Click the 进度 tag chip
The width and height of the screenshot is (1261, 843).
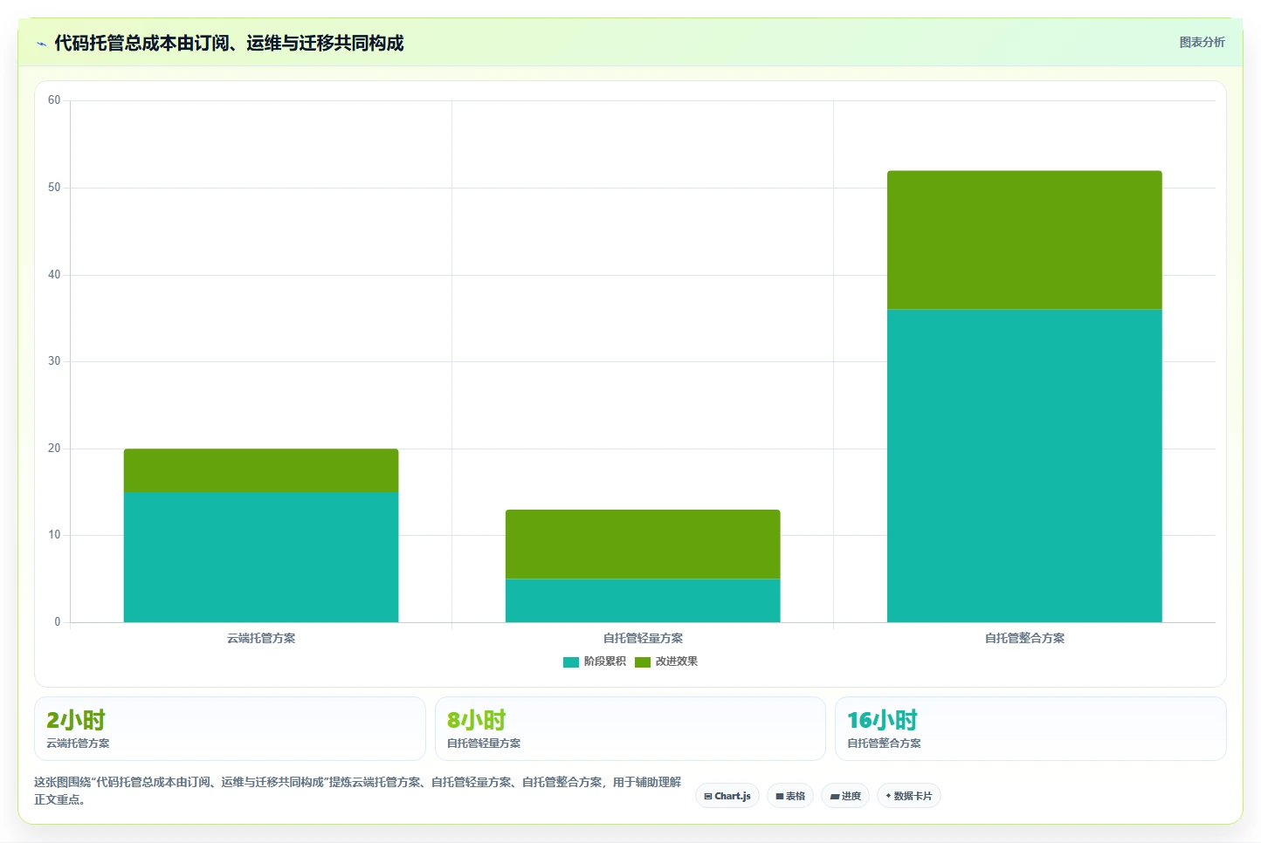coord(845,796)
